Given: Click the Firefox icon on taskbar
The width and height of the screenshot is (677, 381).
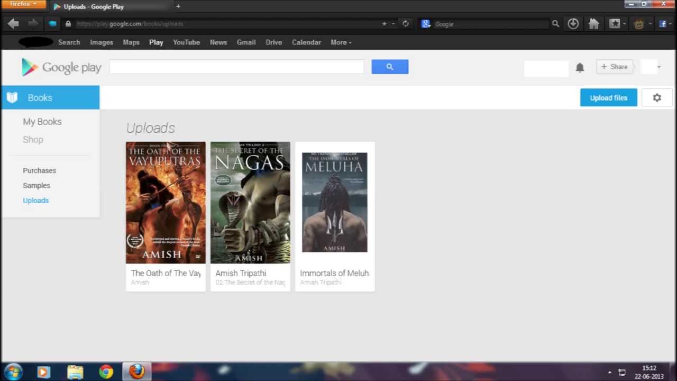Looking at the screenshot, I should click(137, 371).
